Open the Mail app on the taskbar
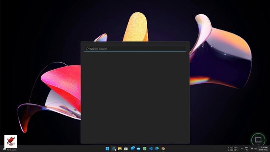270x152 pixels. 138,149
